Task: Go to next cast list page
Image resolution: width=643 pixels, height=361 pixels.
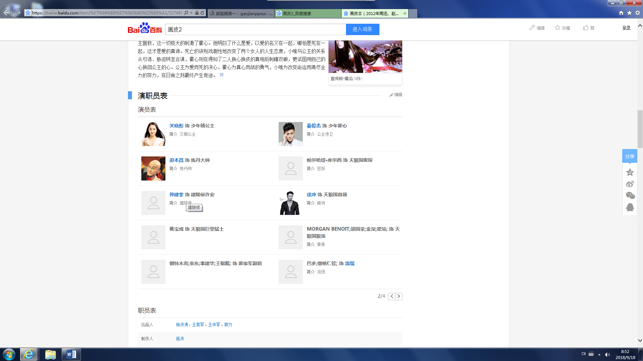Action: pyautogui.click(x=399, y=296)
